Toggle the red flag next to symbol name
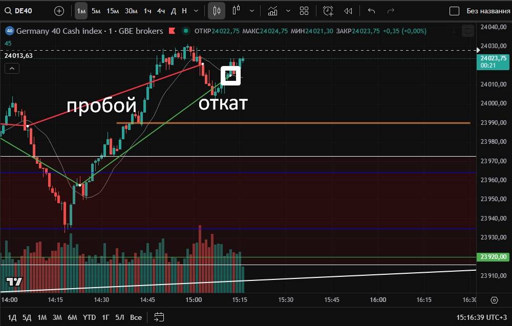 (172, 31)
